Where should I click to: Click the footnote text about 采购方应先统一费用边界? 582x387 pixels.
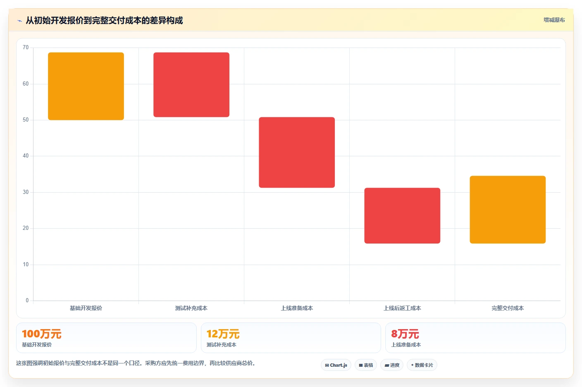pyautogui.click(x=136, y=363)
